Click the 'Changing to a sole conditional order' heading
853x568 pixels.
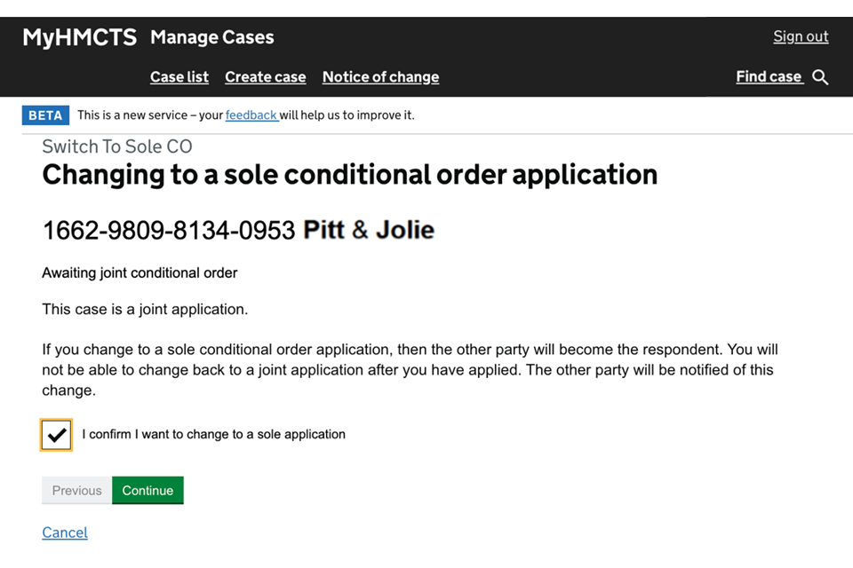click(349, 175)
